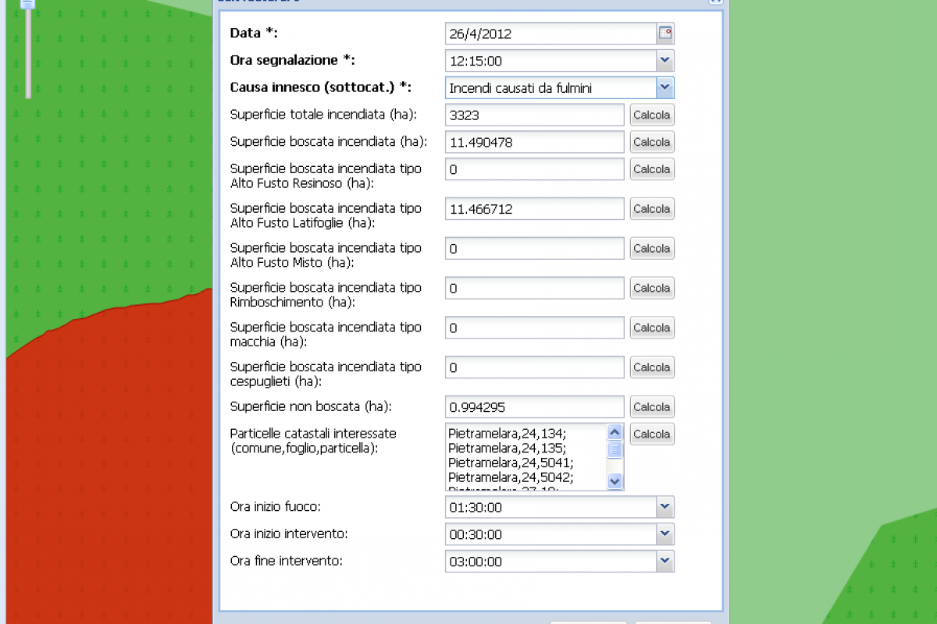Calculate Superficie non boscata value

click(x=652, y=407)
